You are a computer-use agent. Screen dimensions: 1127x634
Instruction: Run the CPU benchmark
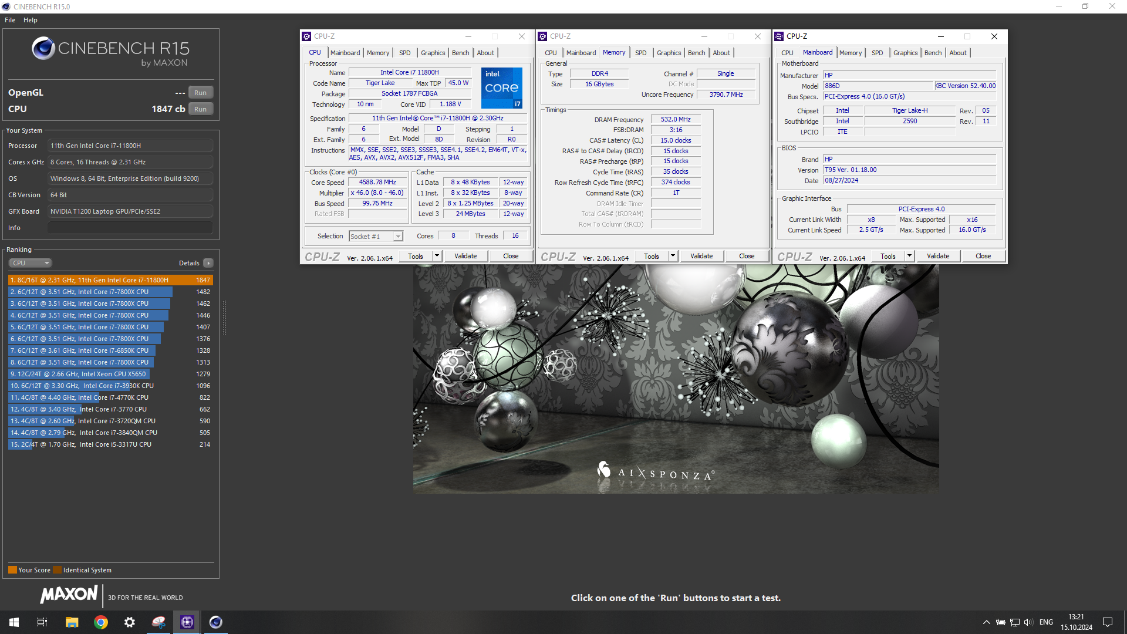(x=200, y=109)
